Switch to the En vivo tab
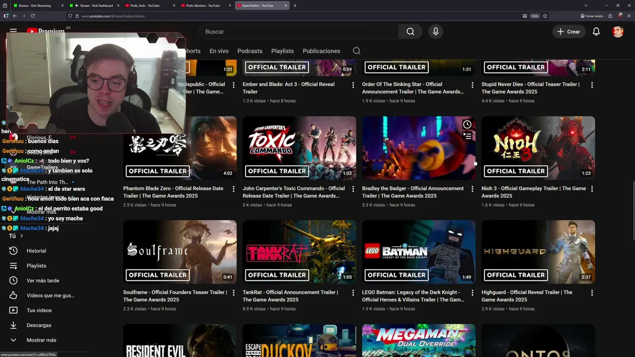The width and height of the screenshot is (635, 357). (219, 51)
